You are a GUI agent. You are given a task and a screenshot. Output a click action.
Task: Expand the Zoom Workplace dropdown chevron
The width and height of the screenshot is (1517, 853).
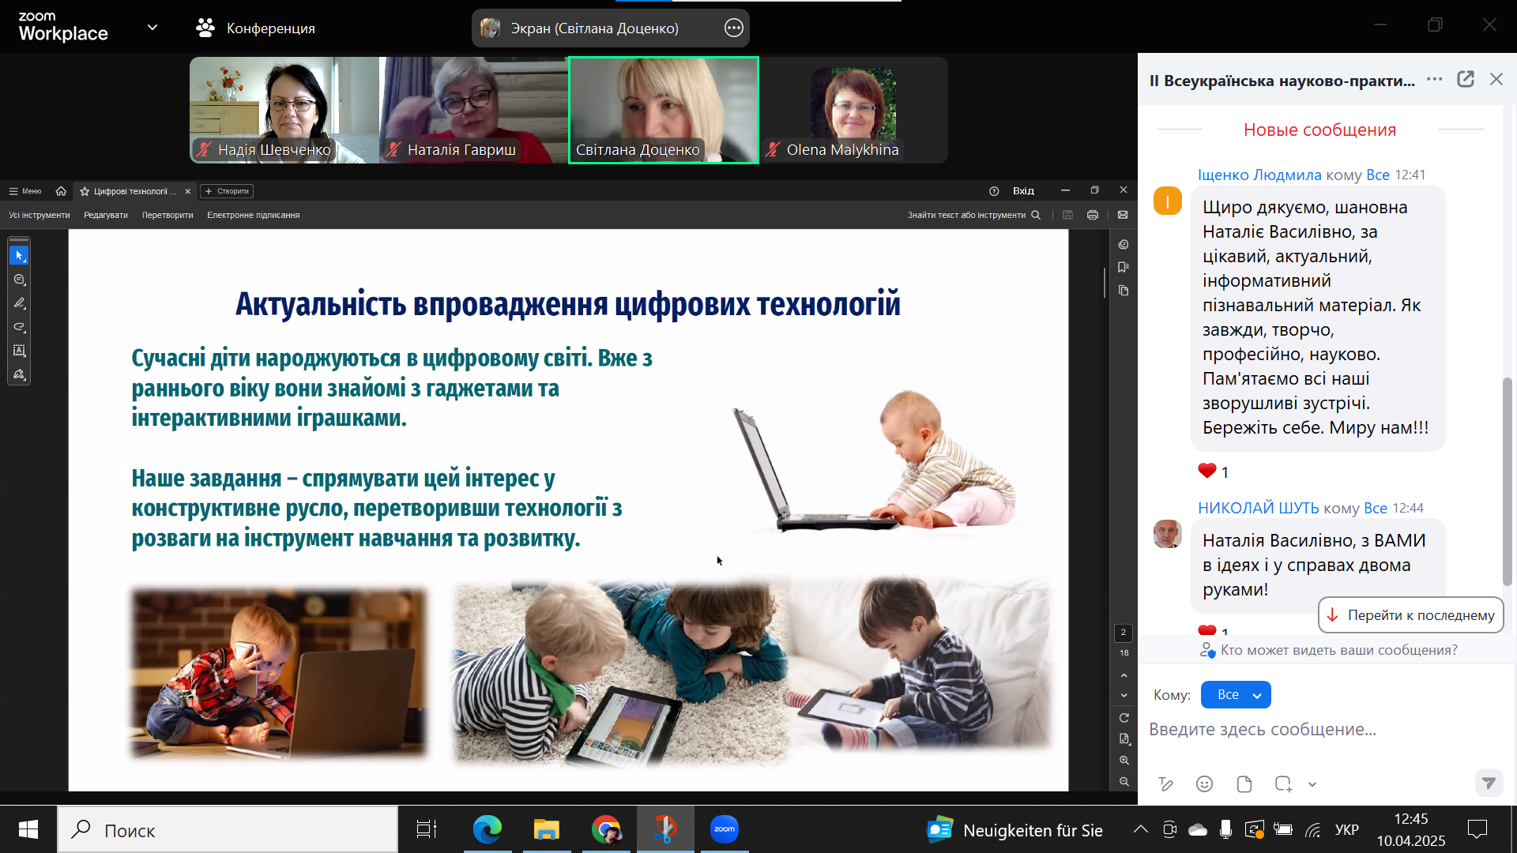point(152,28)
